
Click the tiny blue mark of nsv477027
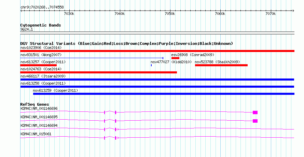click(151, 65)
